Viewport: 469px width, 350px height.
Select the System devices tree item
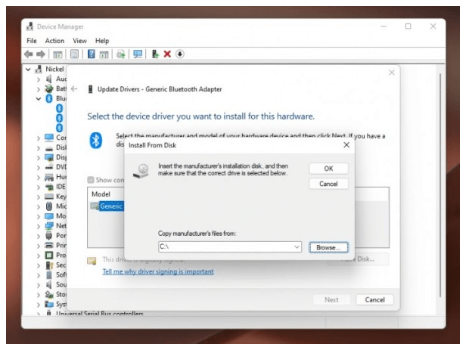[x=55, y=305]
